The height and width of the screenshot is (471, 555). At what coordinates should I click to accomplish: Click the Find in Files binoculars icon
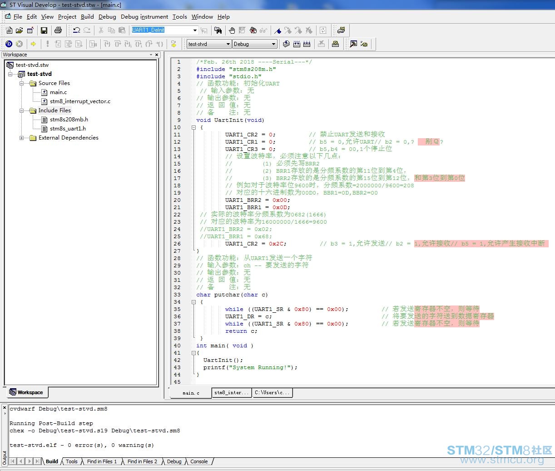[x=218, y=30]
